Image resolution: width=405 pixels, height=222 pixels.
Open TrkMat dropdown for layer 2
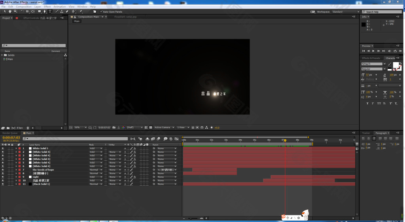pyautogui.click(x=115, y=152)
